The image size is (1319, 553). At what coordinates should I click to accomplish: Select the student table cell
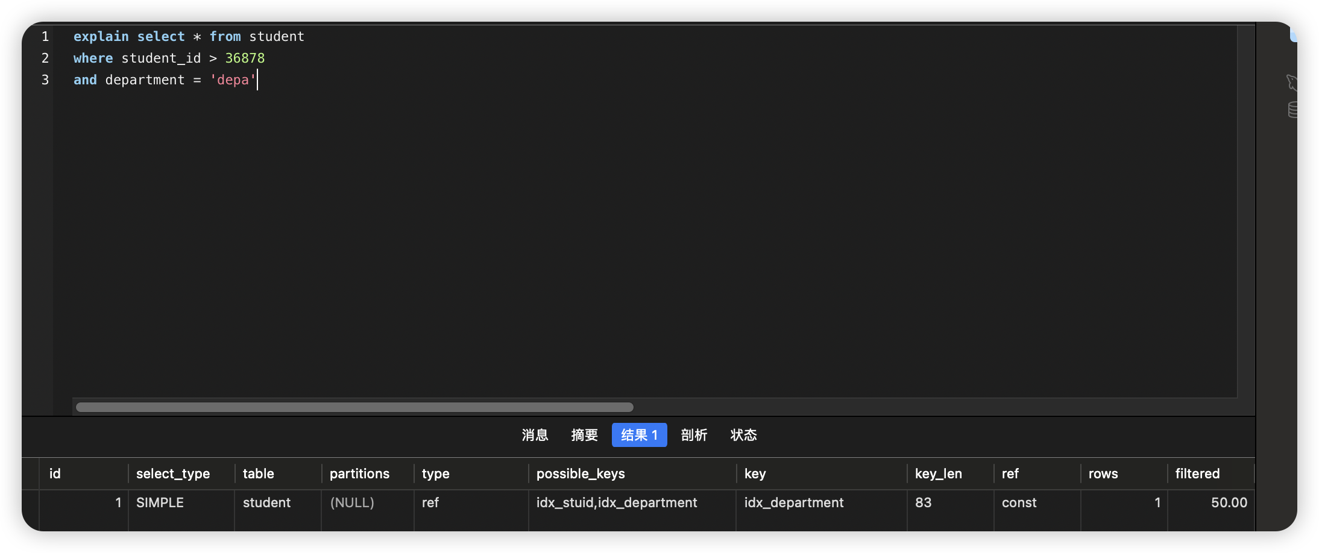pos(278,502)
